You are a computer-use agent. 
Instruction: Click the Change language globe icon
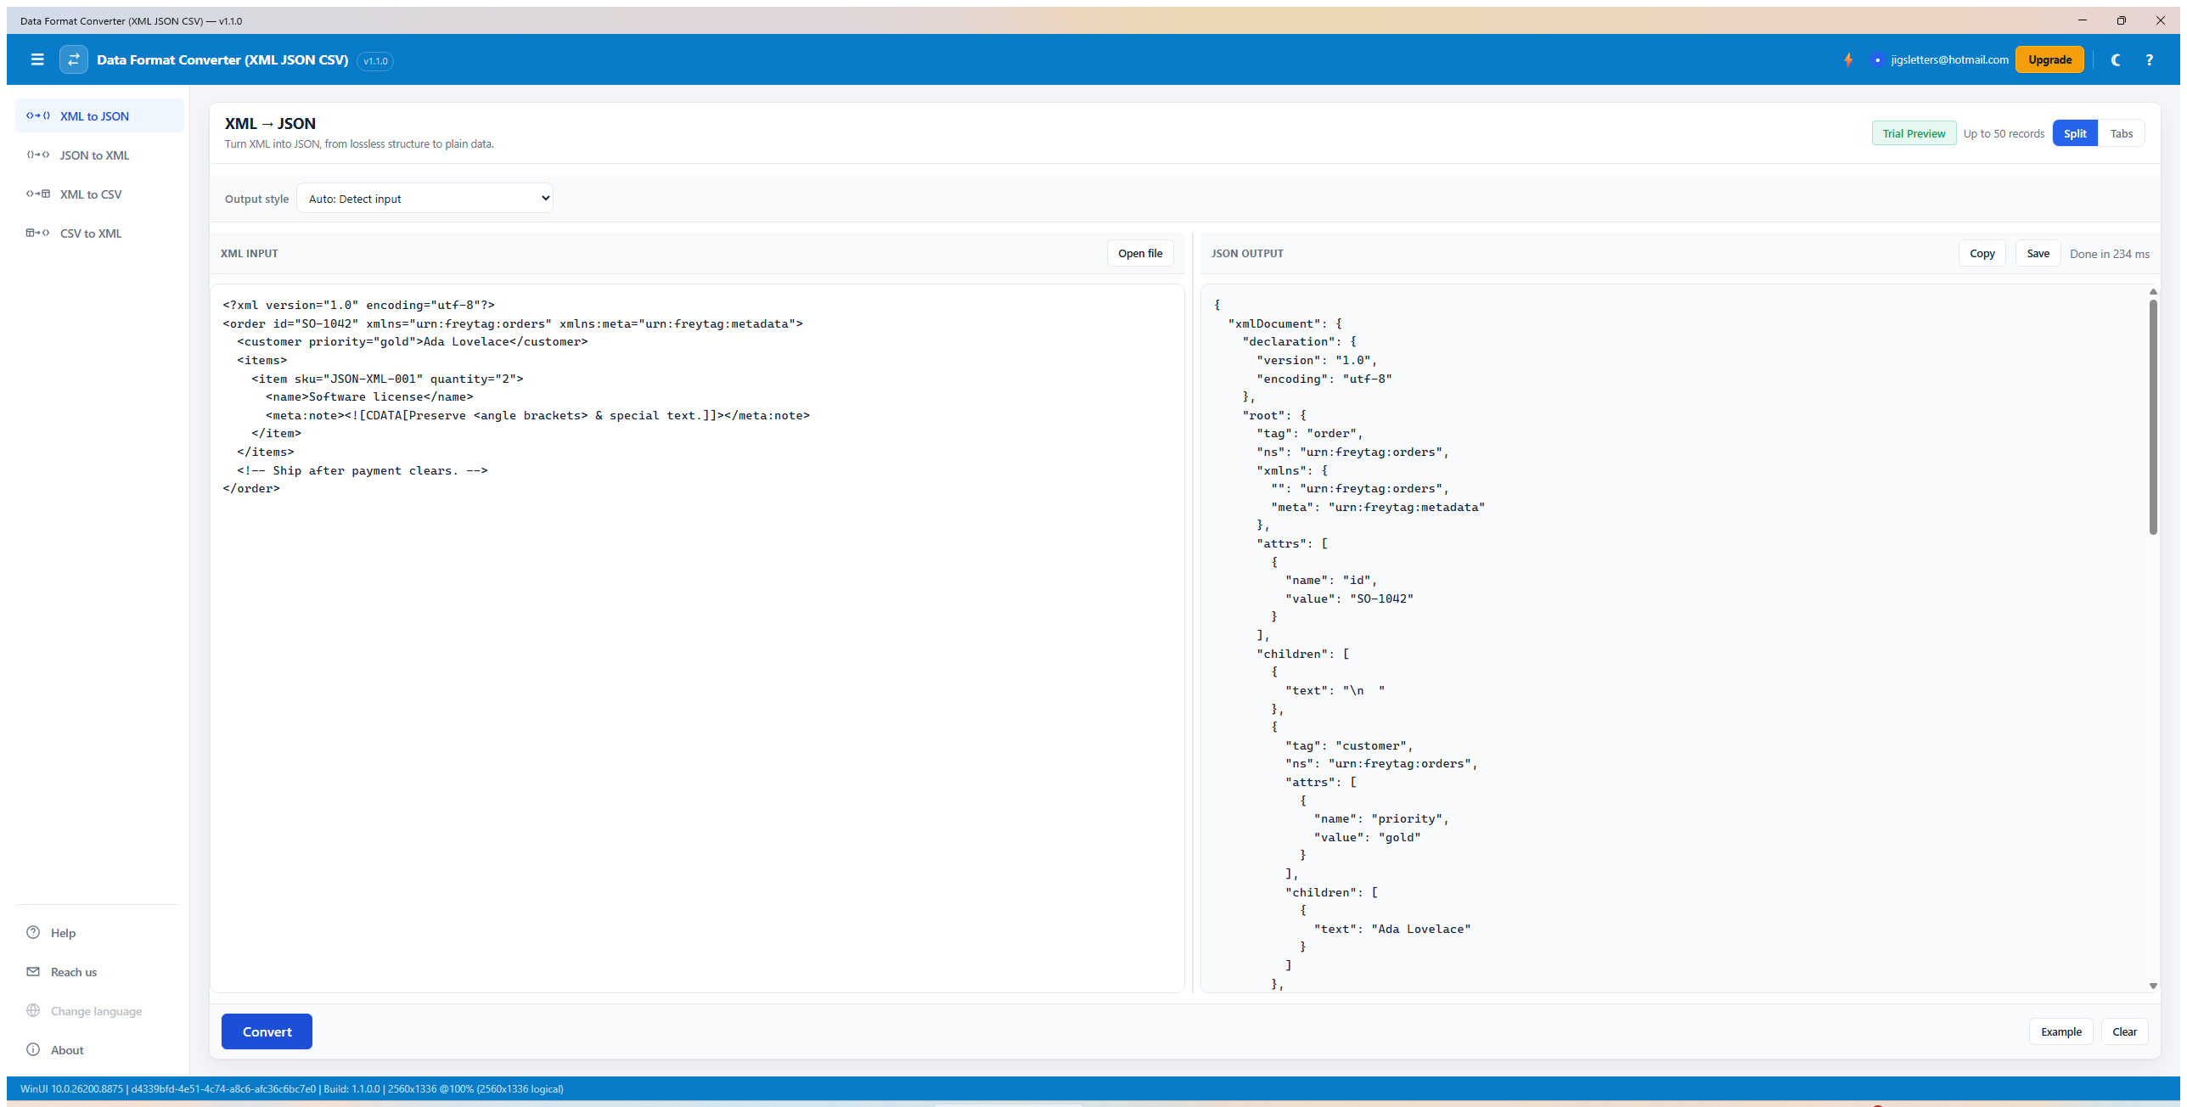(33, 1010)
